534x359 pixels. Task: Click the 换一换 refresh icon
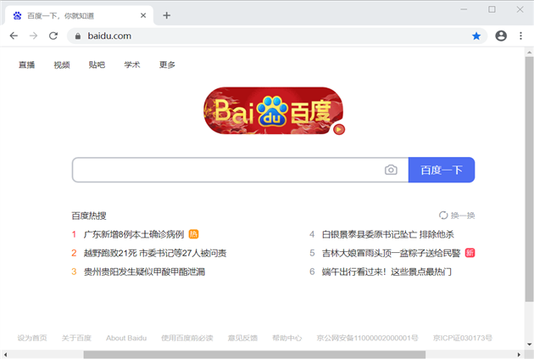click(x=443, y=216)
